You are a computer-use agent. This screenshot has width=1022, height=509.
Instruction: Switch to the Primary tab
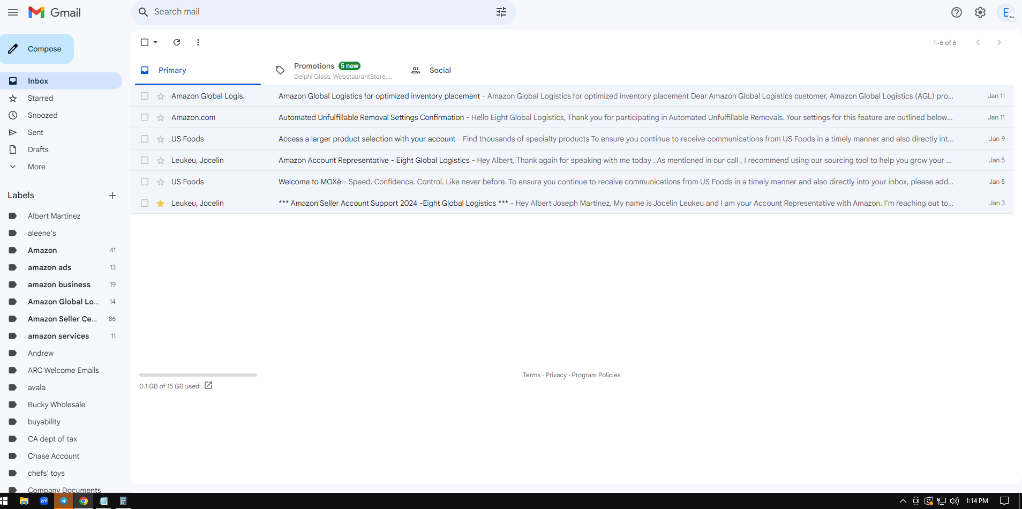(x=198, y=70)
